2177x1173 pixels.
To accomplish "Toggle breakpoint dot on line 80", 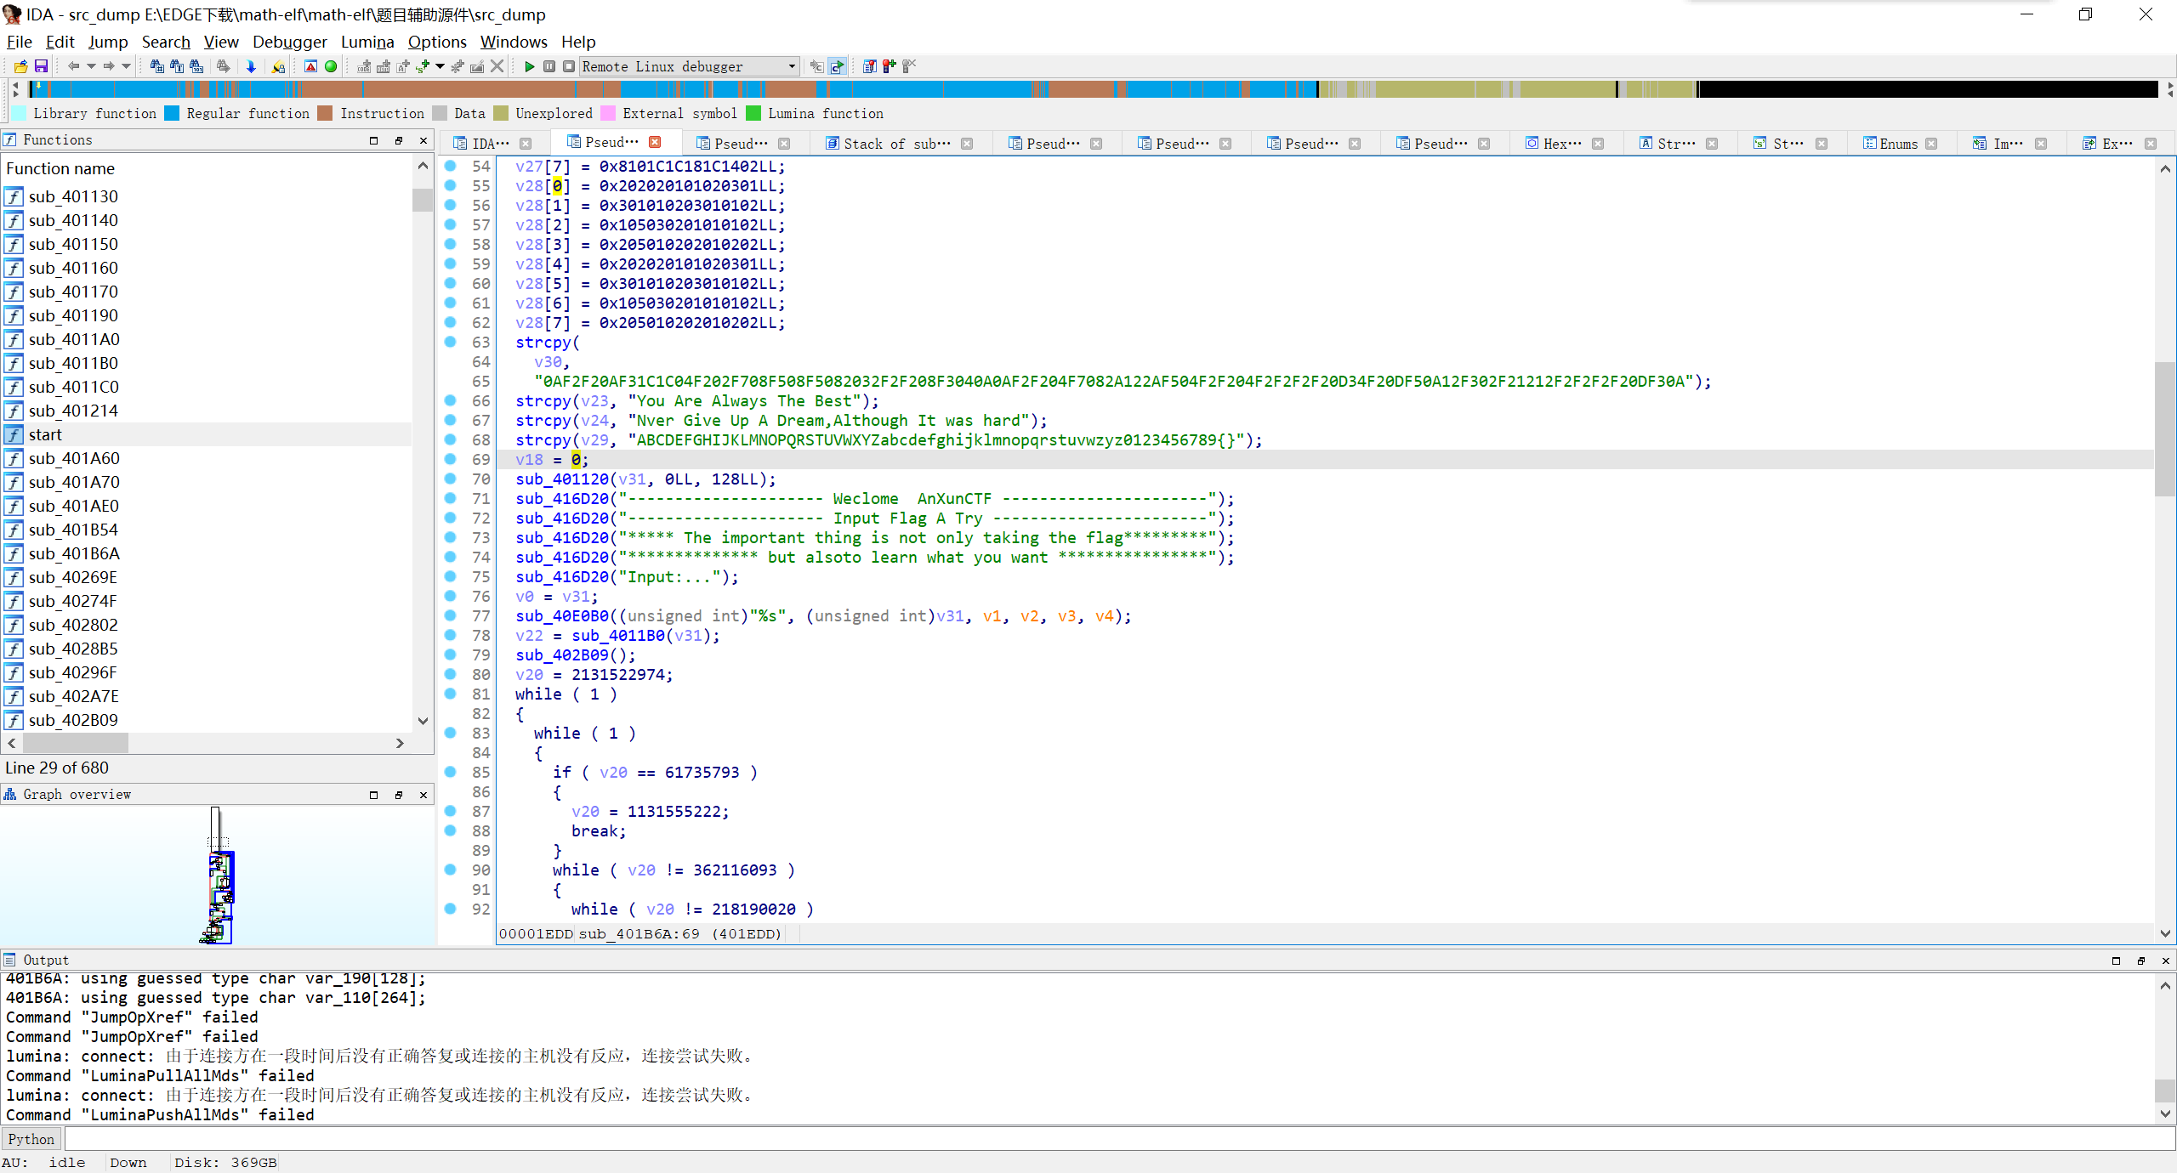I will pos(451,674).
